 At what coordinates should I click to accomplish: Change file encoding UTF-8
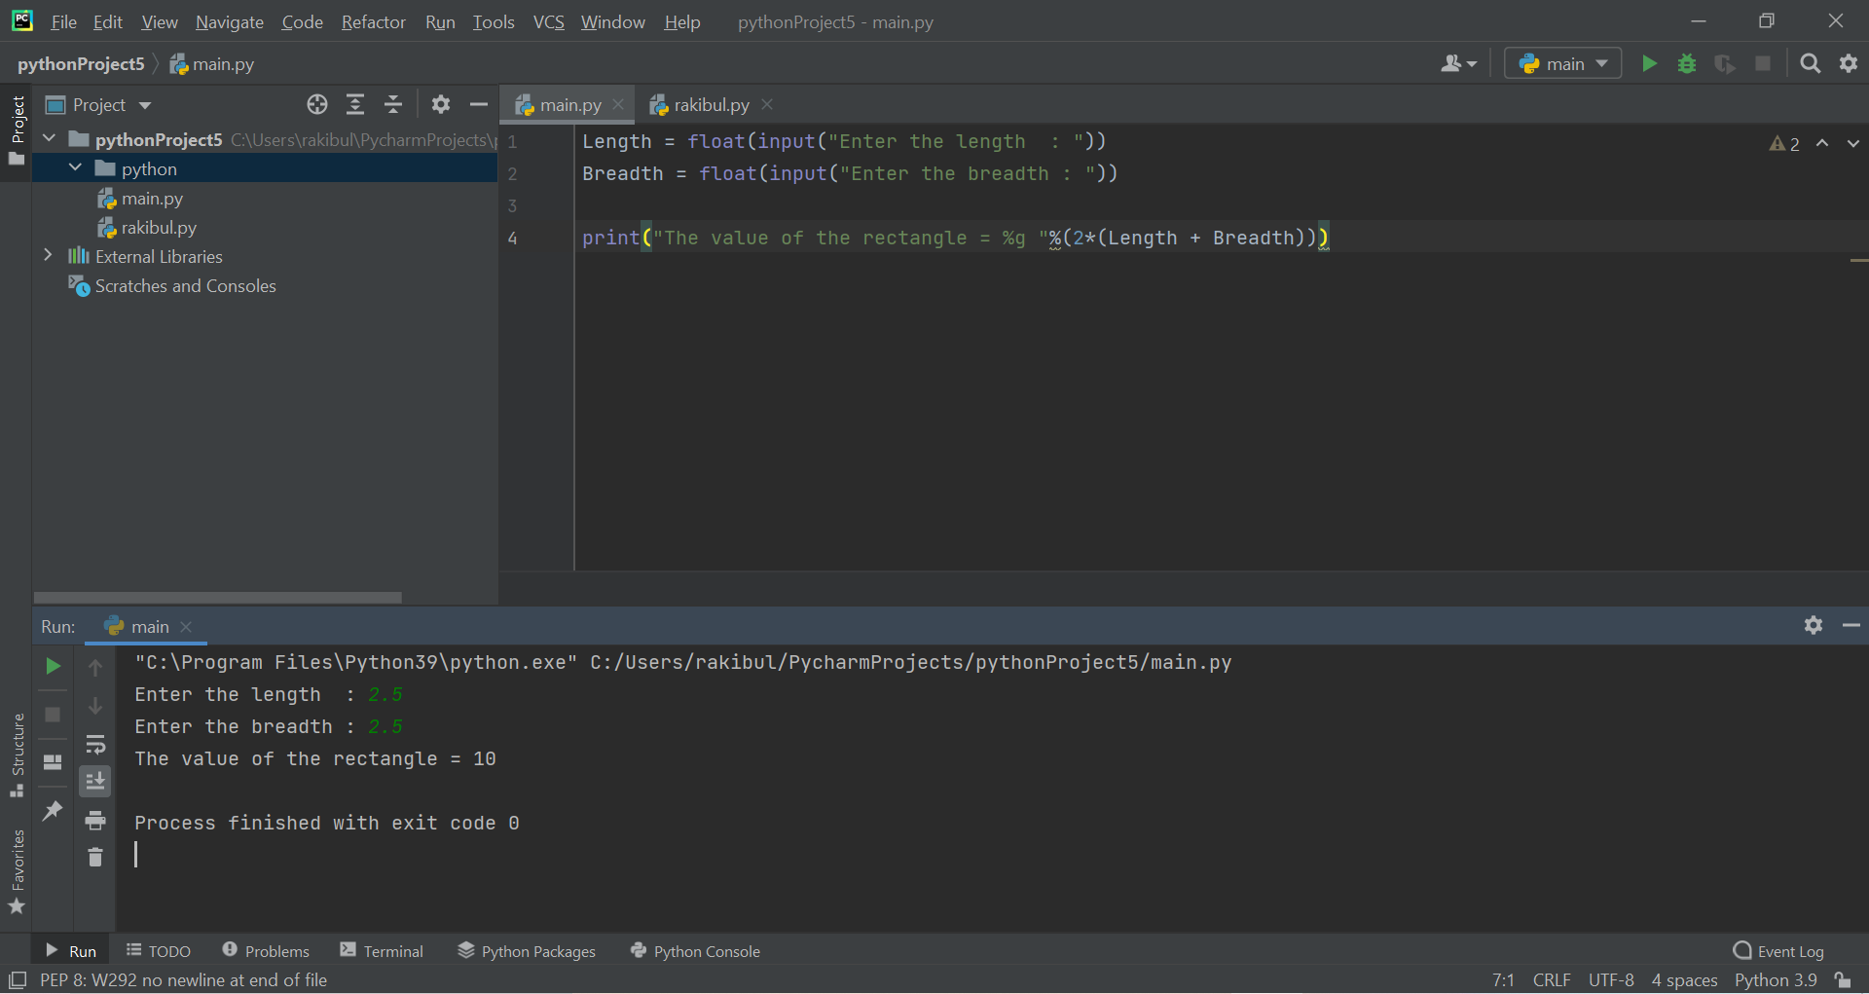[x=1611, y=980]
